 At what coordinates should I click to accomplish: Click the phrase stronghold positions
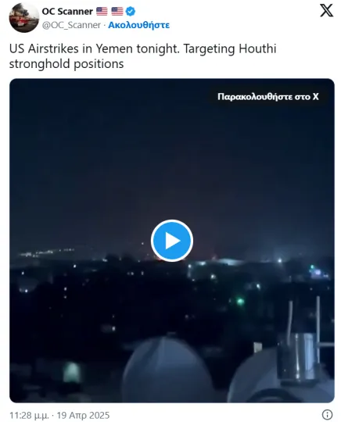click(66, 64)
